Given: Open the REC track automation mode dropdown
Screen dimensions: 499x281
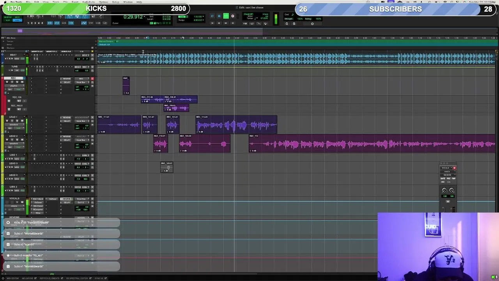Looking at the screenshot, I should (x=19, y=89).
